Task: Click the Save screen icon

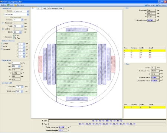Action: pos(157,5)
